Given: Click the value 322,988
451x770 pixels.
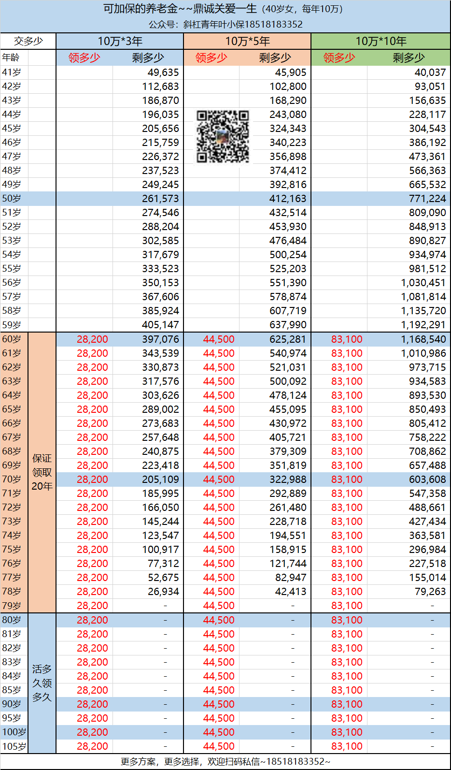Looking at the screenshot, I should tap(288, 479).
